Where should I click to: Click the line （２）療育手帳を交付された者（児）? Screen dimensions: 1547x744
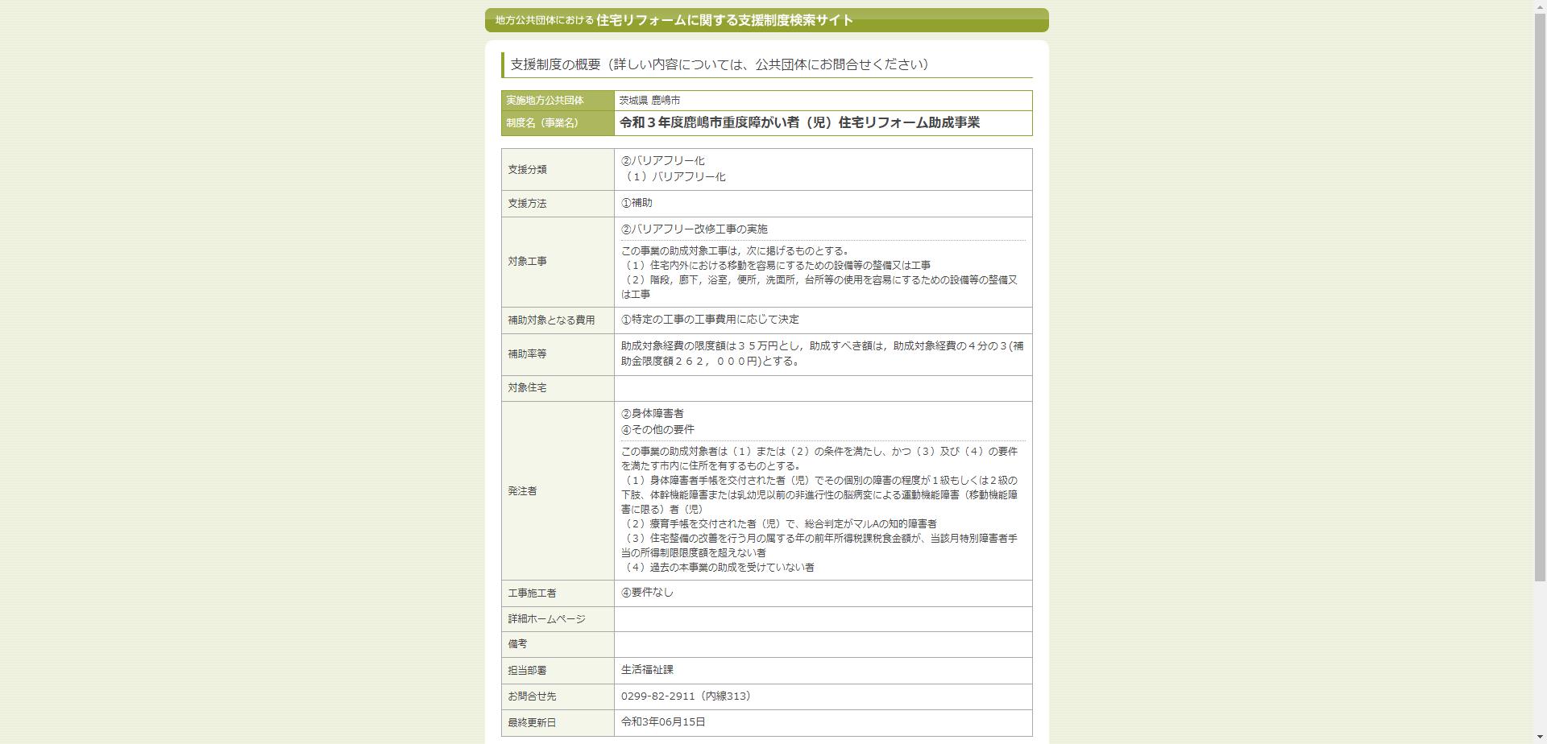click(778, 524)
